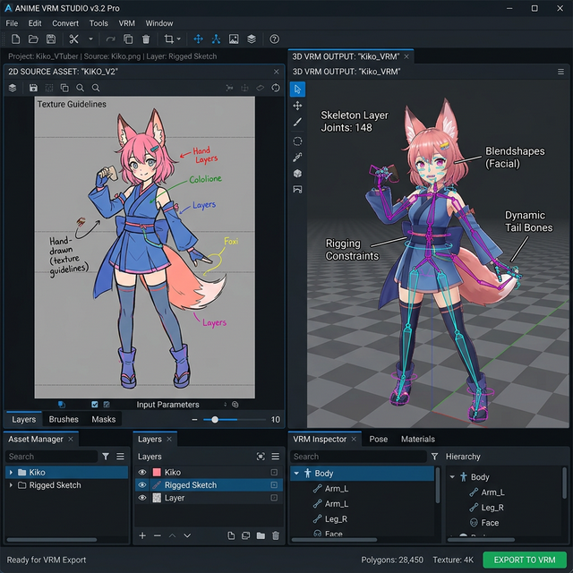Viewport: 573px width, 573px height.
Task: Save the project with the floppy icon
Action: tap(51, 39)
